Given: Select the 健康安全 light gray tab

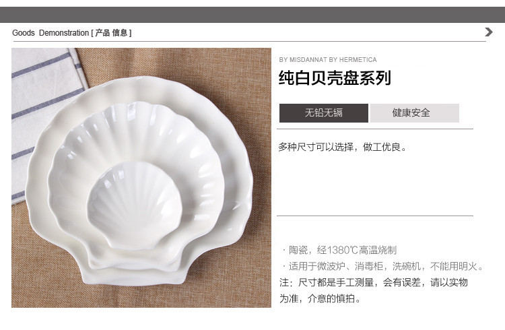Looking at the screenshot, I should point(415,113).
